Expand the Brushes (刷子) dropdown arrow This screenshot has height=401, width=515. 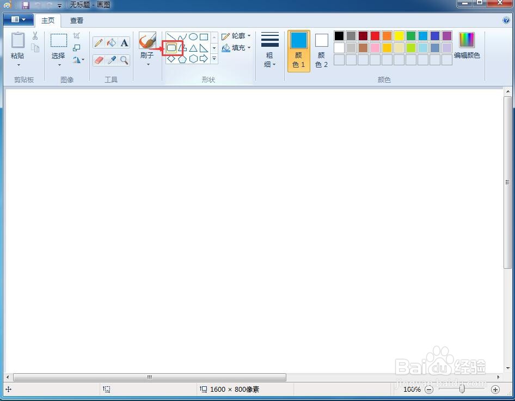(x=148, y=64)
